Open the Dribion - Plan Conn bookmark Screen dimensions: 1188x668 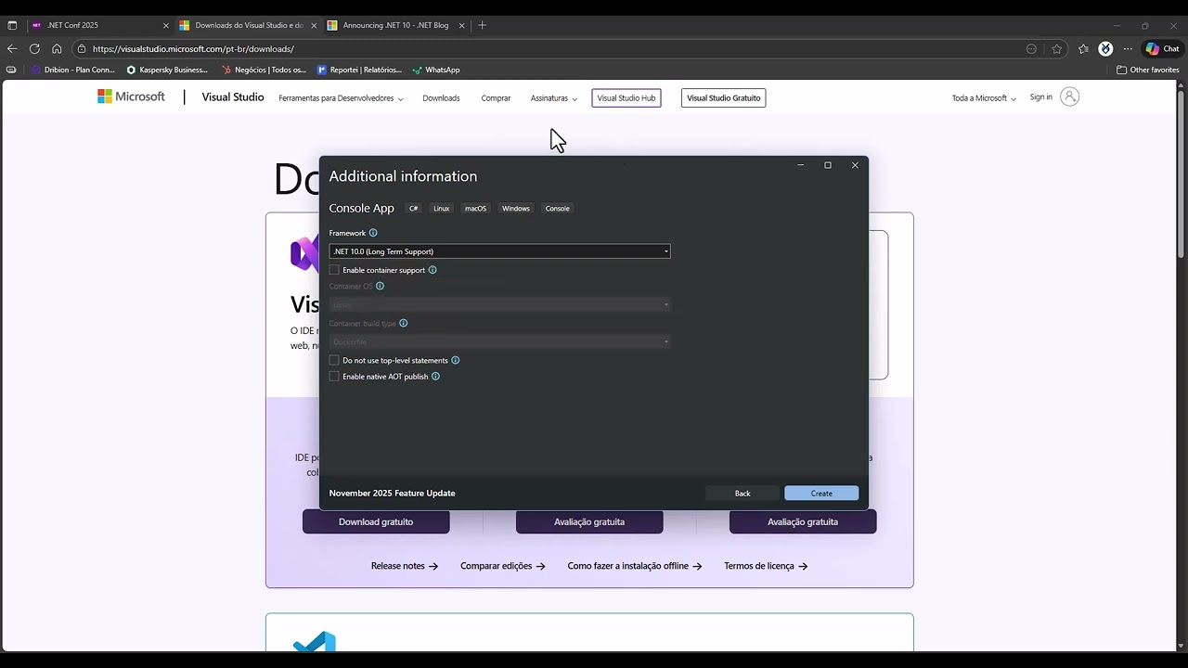click(72, 70)
